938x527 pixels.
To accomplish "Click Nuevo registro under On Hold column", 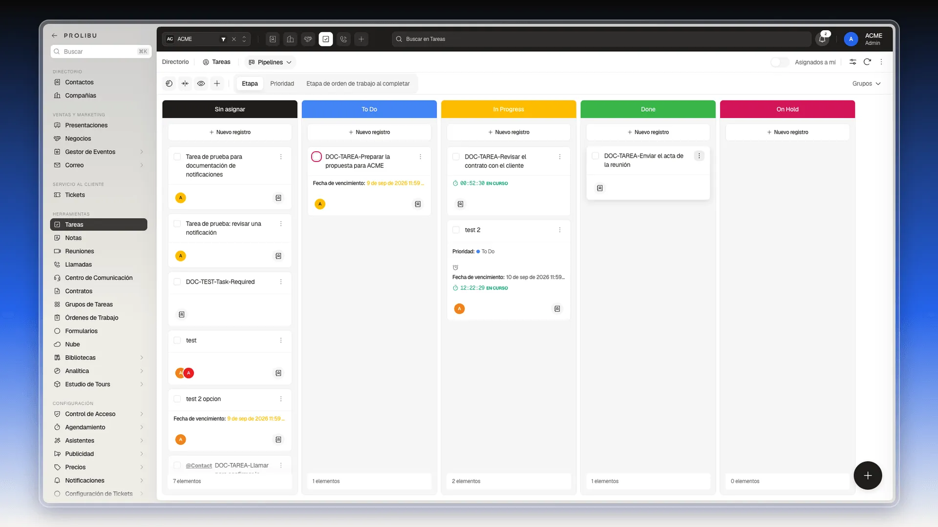I will pos(788,132).
